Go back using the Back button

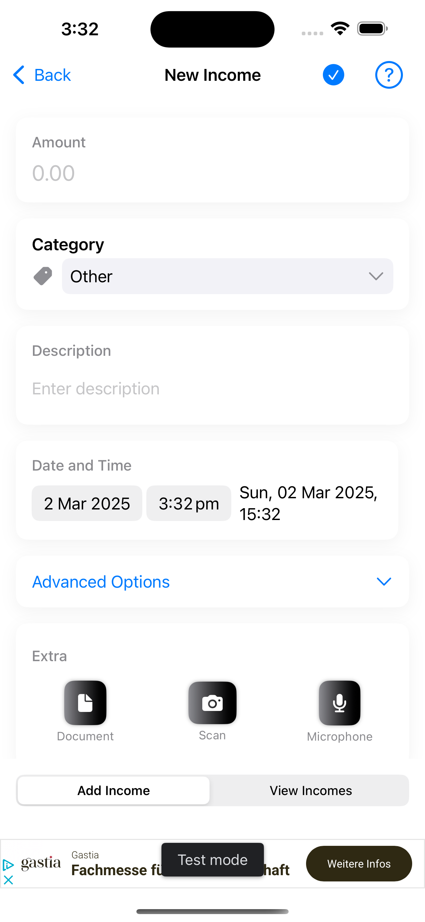(x=42, y=75)
